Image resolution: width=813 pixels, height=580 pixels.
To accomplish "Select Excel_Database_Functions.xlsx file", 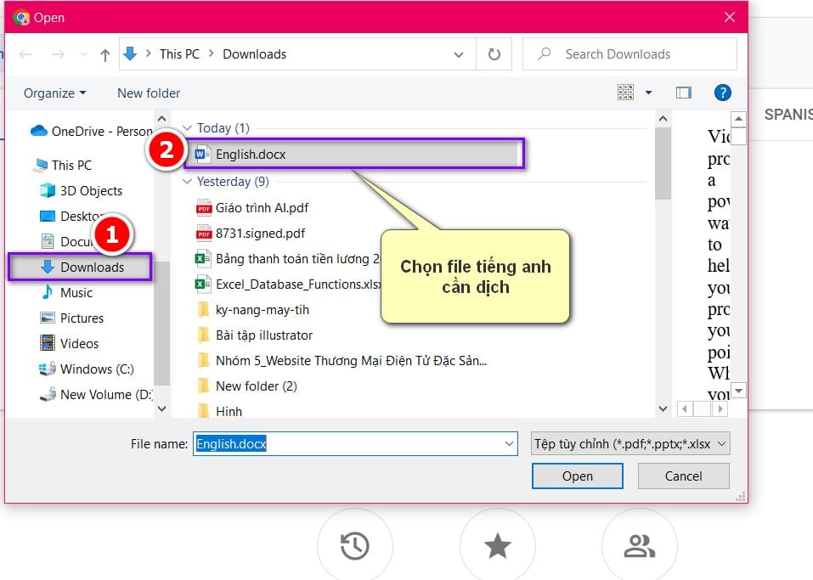I will coord(288,284).
